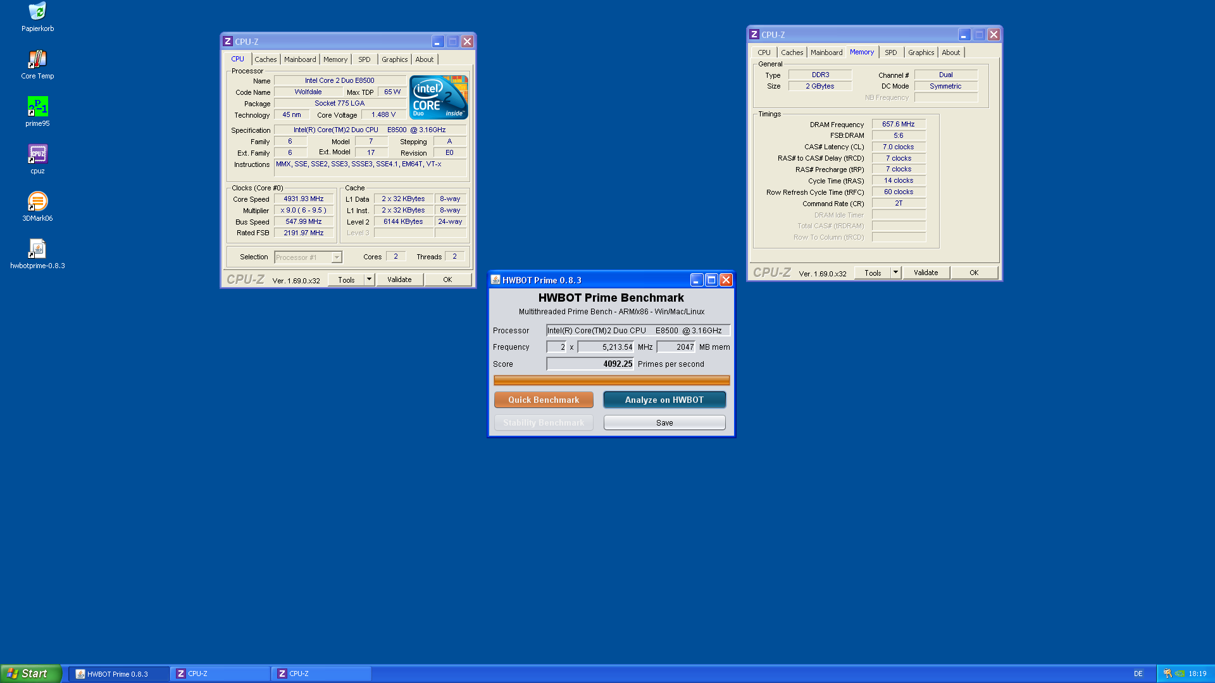
Task: Click the second system tray icon
Action: tap(1180, 674)
